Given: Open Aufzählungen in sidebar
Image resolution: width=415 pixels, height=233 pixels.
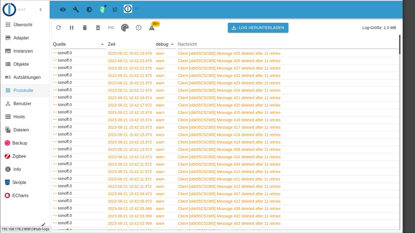Looking at the screenshot, I should [25, 77].
